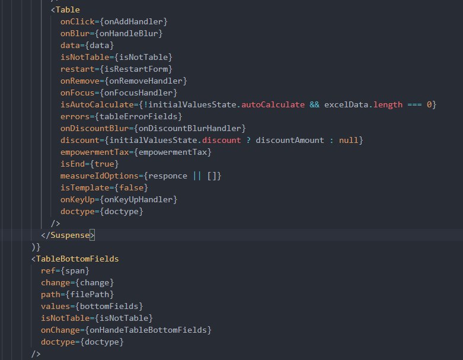The width and height of the screenshot is (463, 360).
Task: Click the onKeyUp attribute name
Action: 77,199
